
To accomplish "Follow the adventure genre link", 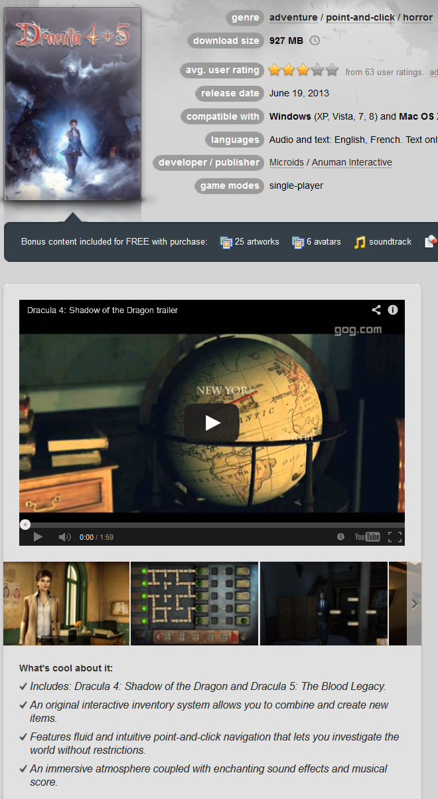I will coord(293,17).
